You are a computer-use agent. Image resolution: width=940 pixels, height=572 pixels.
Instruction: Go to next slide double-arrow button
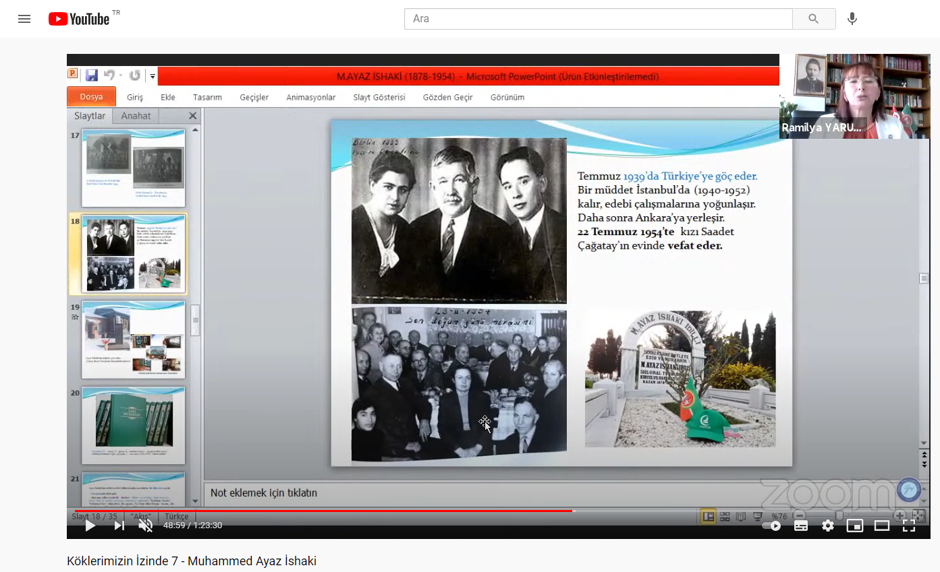(x=924, y=464)
